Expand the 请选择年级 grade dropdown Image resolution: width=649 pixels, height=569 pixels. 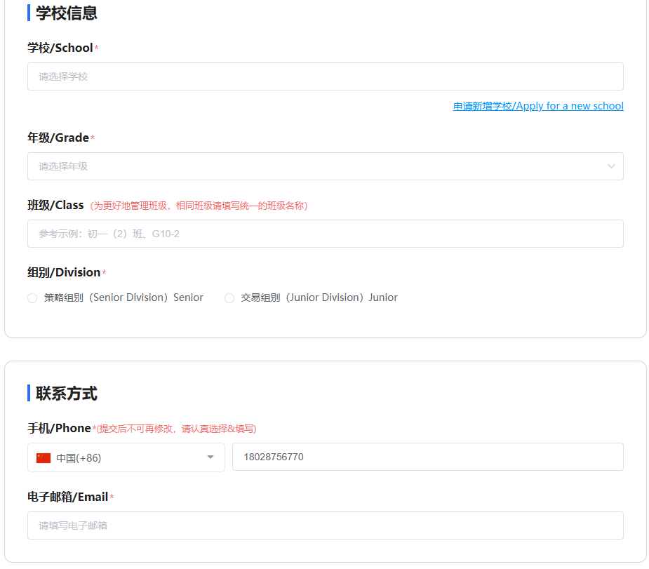(x=325, y=166)
